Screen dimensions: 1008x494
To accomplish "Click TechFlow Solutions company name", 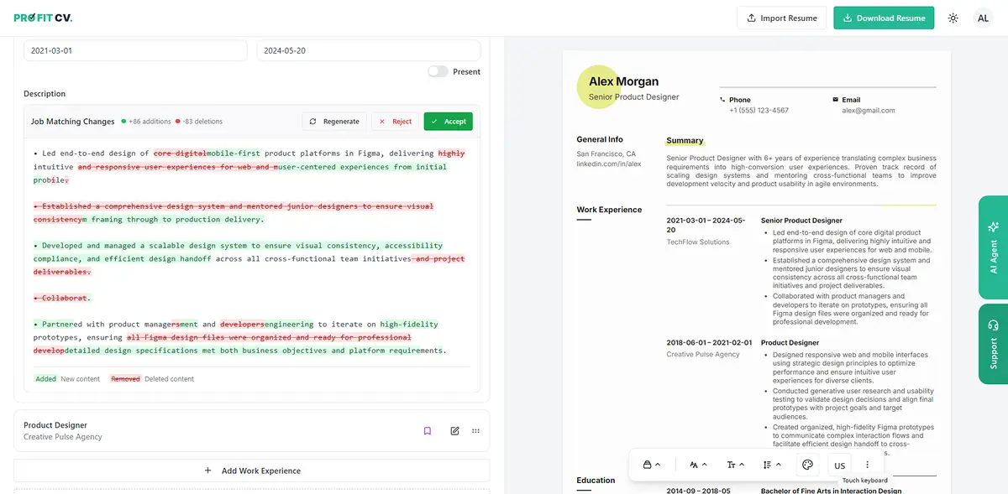I will click(698, 242).
